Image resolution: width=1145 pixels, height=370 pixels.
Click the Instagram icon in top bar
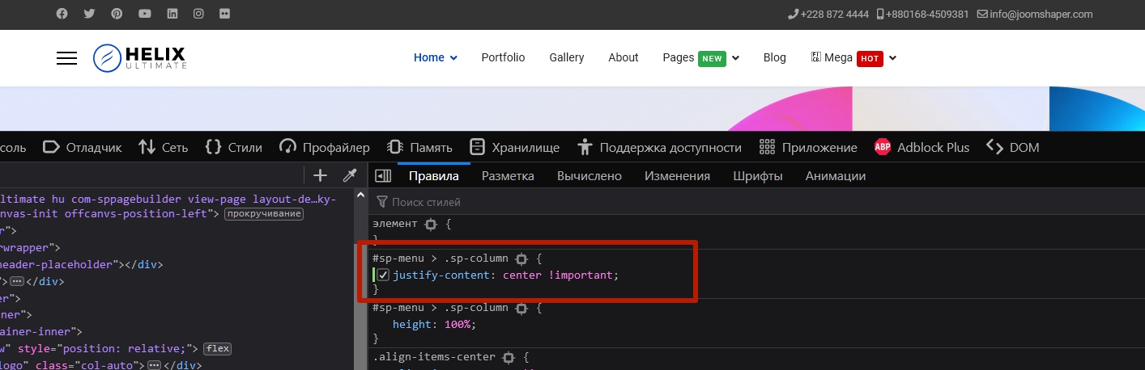pyautogui.click(x=198, y=14)
